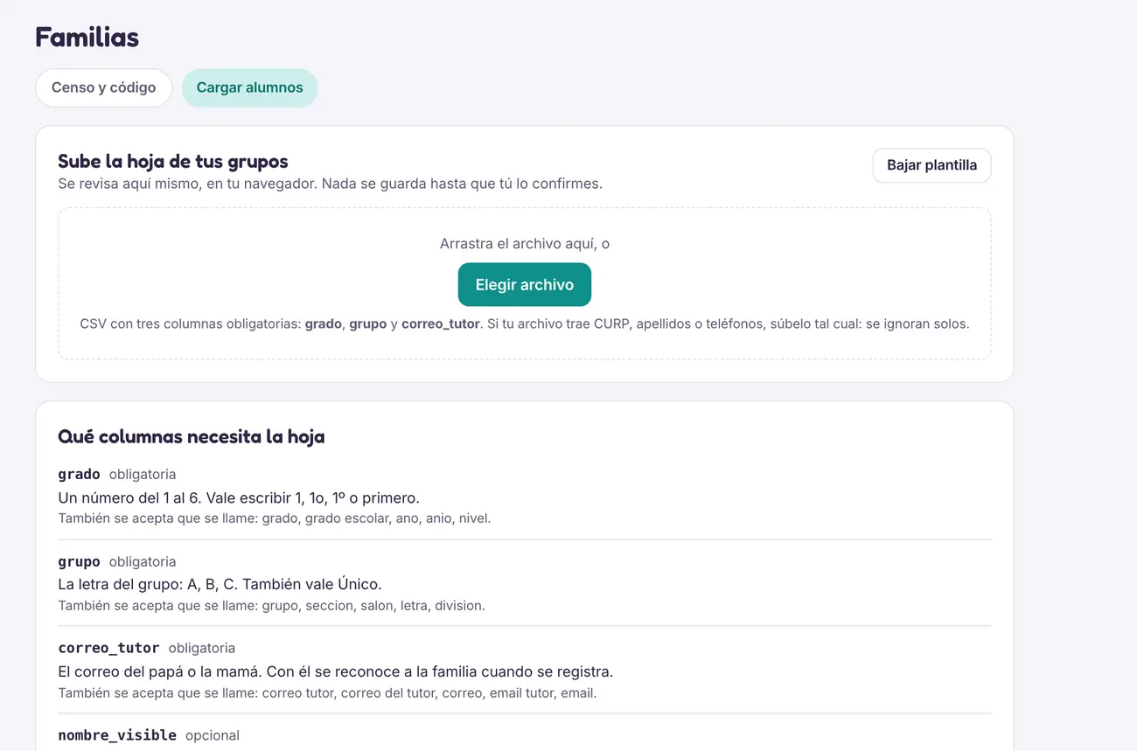The width and height of the screenshot is (1137, 751).
Task: Click the grado aliases line 'grado escolar, ano, anio, nivel'
Action: (275, 518)
